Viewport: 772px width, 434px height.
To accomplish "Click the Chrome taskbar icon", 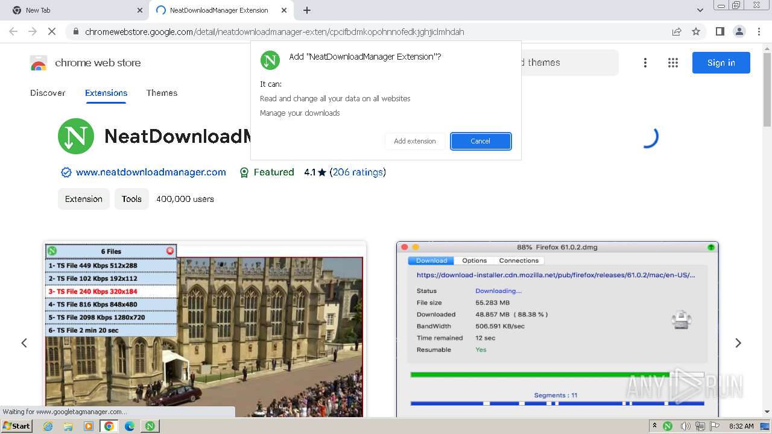I will 109,426.
